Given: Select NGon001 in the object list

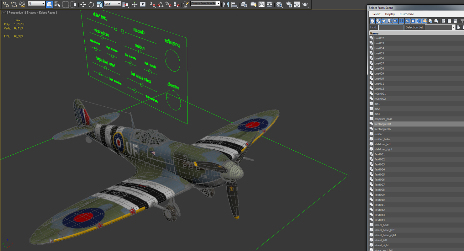Looking at the screenshot, I should [x=417, y=93].
